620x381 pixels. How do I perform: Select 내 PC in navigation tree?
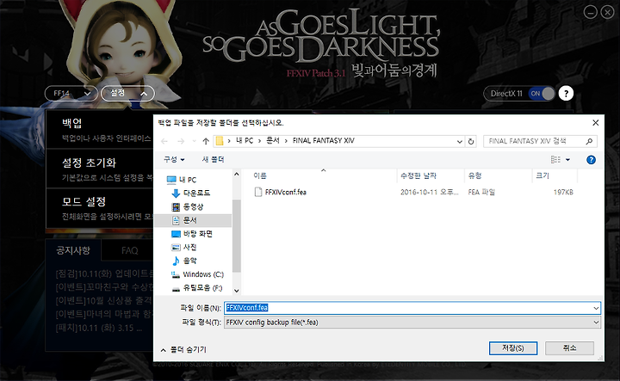(x=182, y=180)
